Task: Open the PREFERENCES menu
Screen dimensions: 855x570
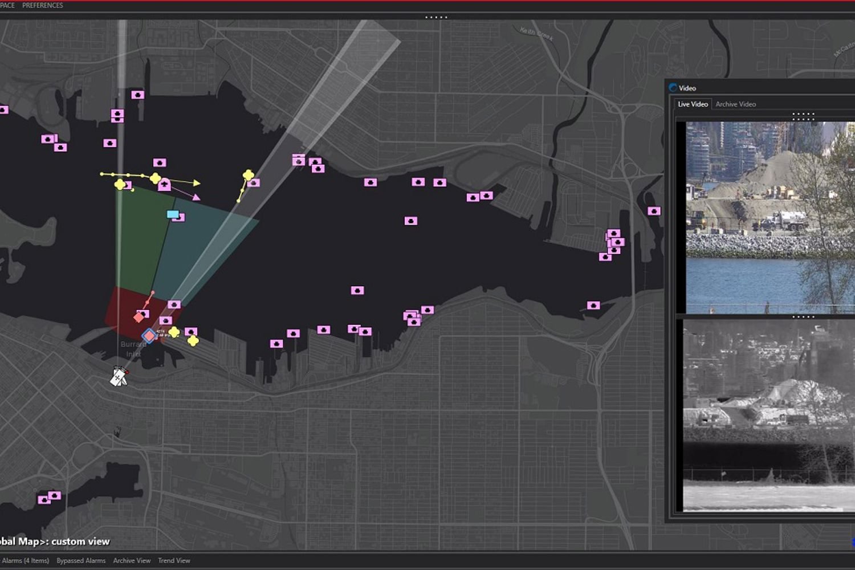Action: pos(43,5)
